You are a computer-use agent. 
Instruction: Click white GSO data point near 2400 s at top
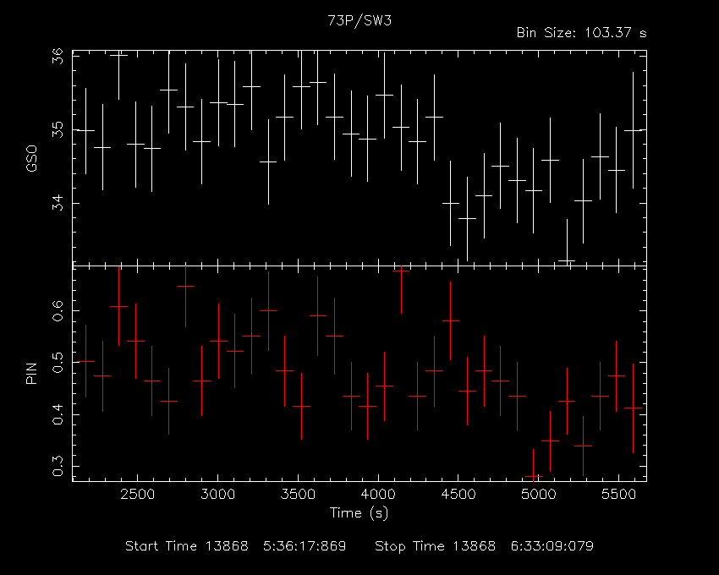[x=118, y=55]
